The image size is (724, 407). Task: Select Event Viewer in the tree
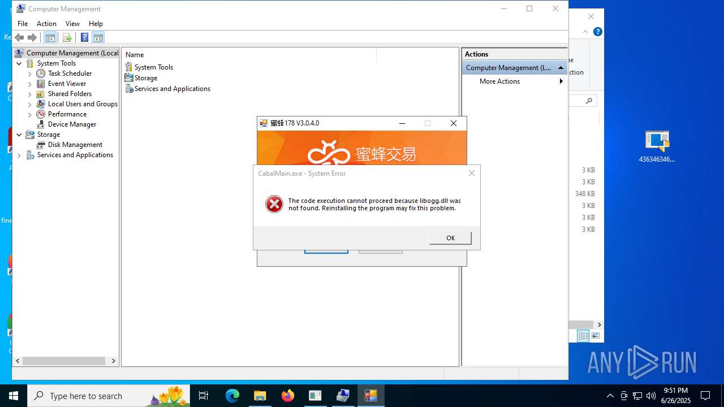[x=67, y=84]
